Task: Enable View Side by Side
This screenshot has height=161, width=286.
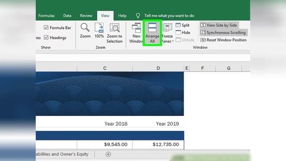Action: (x=219, y=25)
